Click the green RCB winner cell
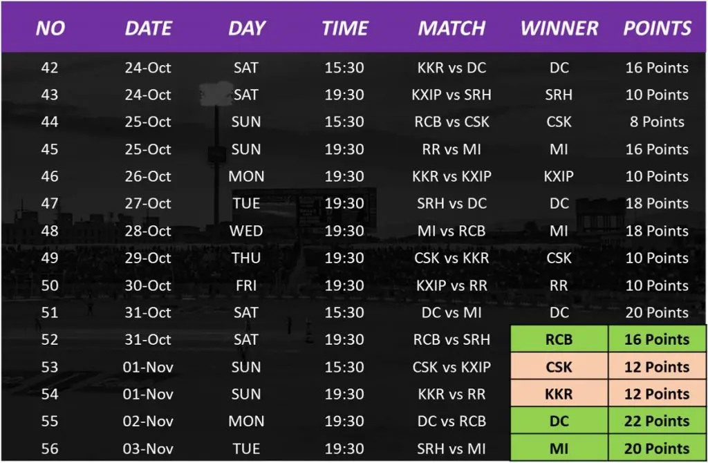The image size is (708, 463). 559,340
